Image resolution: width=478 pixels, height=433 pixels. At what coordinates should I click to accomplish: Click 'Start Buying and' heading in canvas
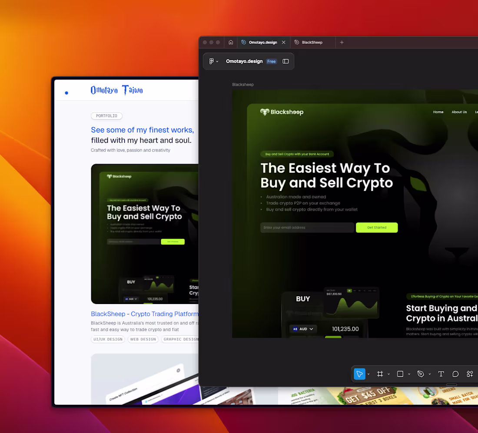(442, 308)
